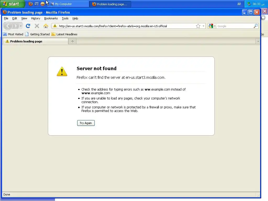Open the Bookmarks menu
The image size is (268, 201).
pos(51,18)
